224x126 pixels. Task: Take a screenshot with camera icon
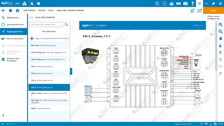coord(185,3)
